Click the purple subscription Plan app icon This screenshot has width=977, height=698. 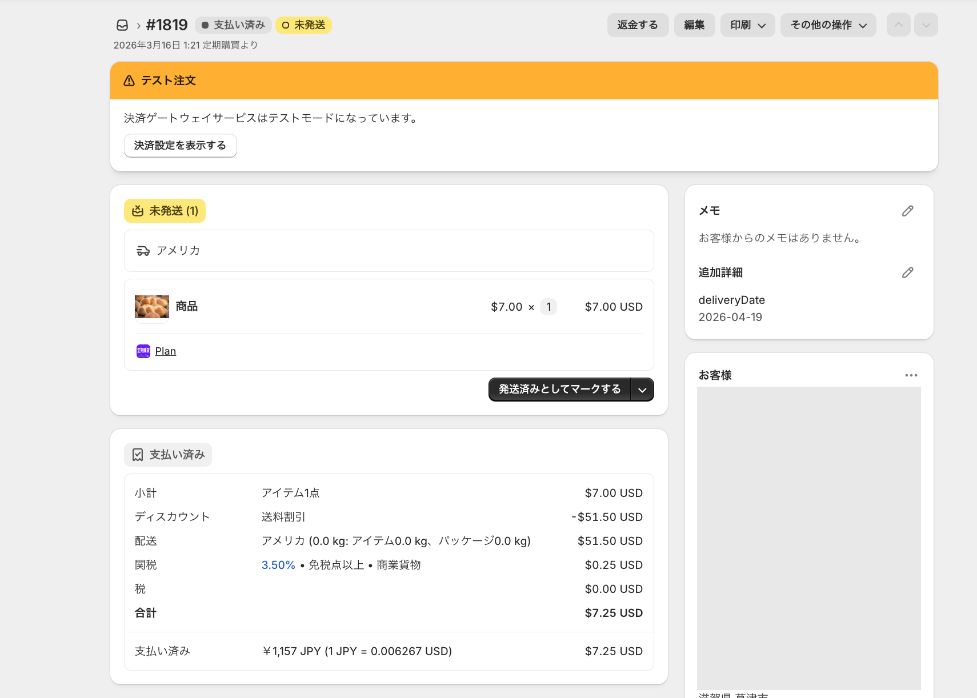click(x=143, y=351)
